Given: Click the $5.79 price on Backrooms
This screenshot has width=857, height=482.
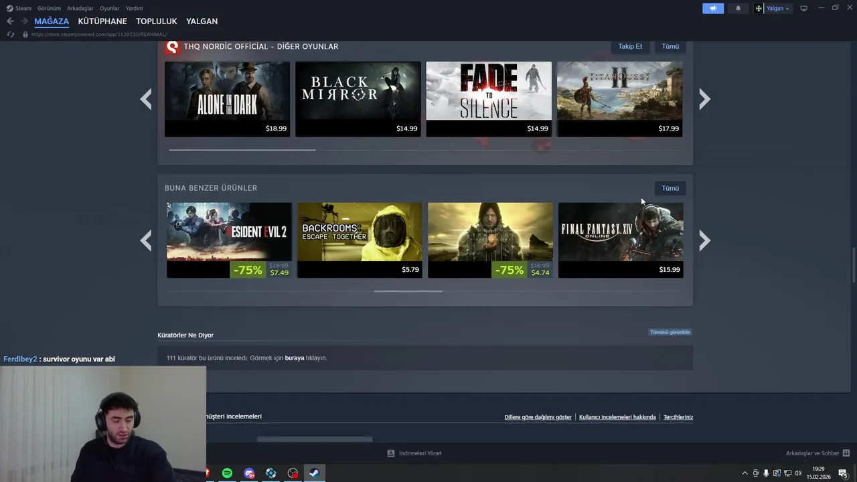Looking at the screenshot, I should pos(410,270).
